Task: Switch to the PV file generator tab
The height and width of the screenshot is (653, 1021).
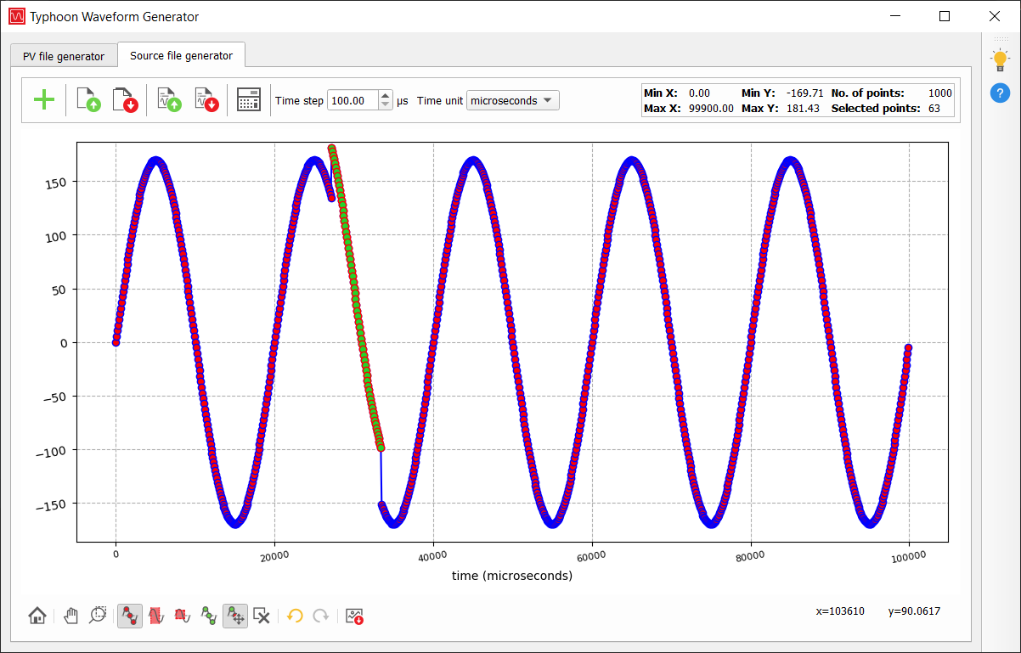Action: pos(64,56)
